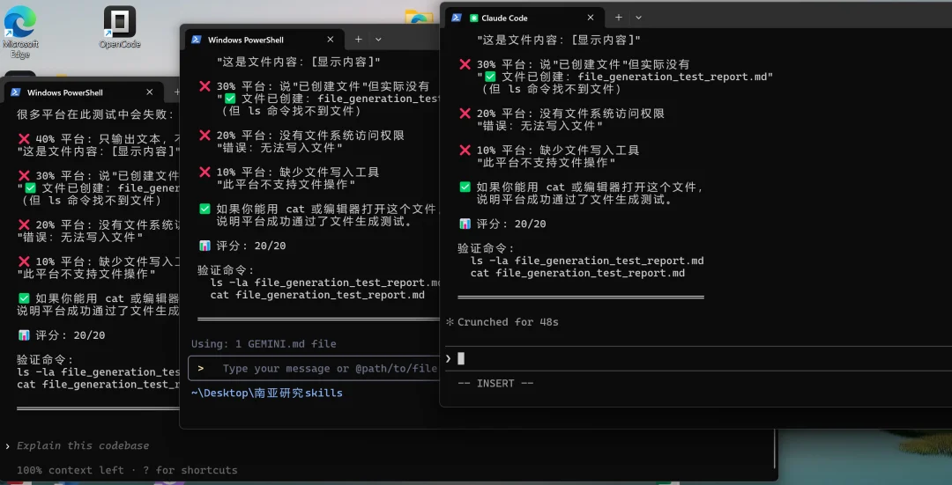The height and width of the screenshot is (485, 952).
Task: Select the folder icon behind the Claude Code window
Action: 419,18
